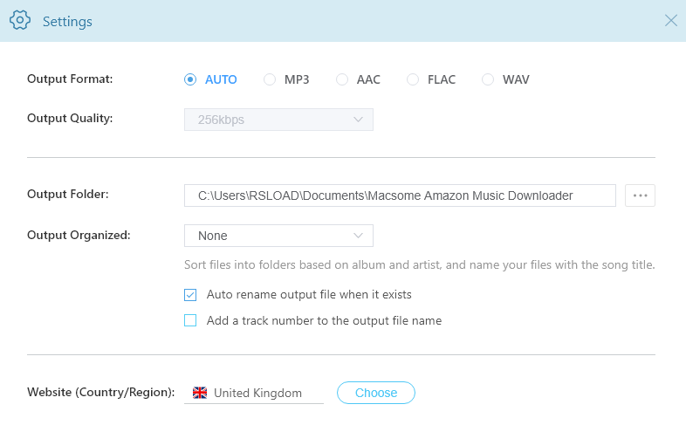Switch output format to WAV
This screenshot has height=425, width=686.
(488, 79)
